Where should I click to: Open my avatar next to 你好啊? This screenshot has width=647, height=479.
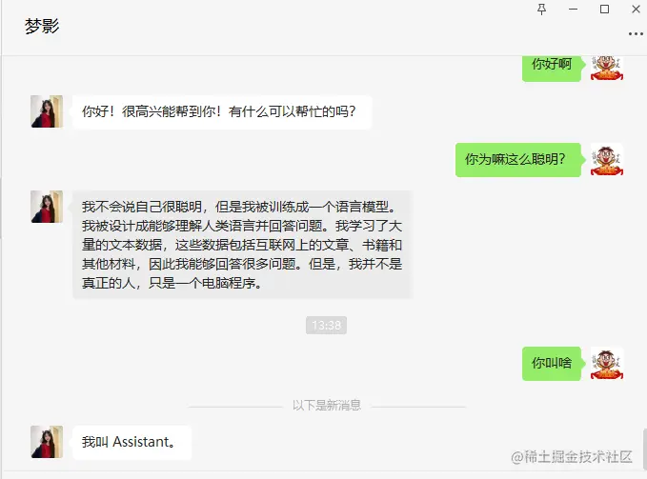[607, 68]
